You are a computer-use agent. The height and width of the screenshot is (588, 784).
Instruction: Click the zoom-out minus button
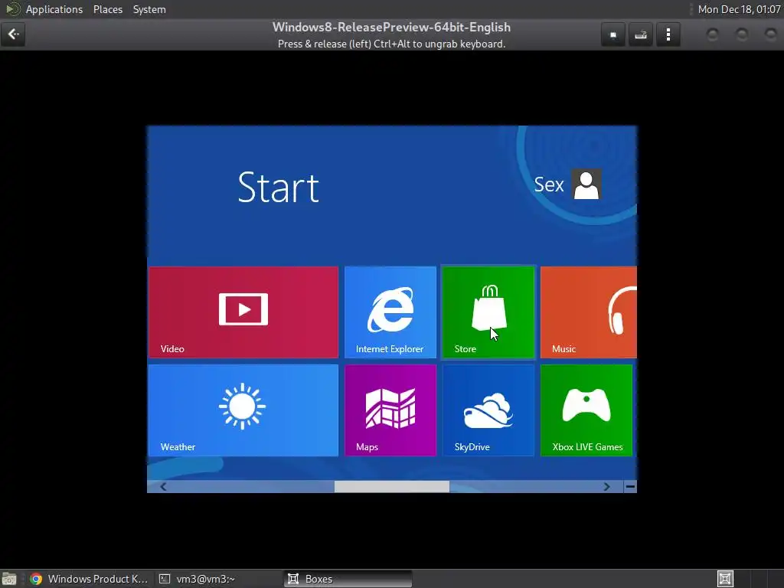630,486
